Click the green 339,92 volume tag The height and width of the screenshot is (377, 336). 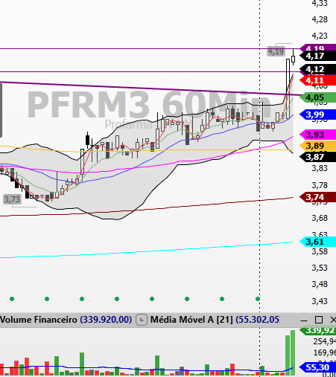[318, 331]
